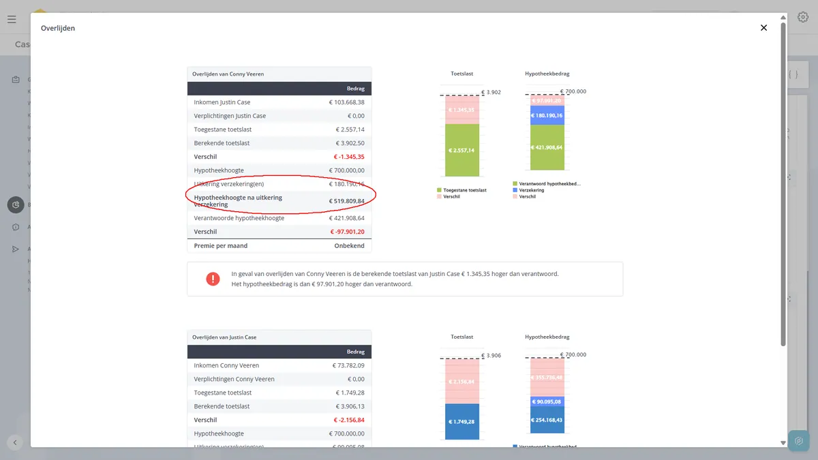Click the pink € 355.736,48 chart bar segment
818x460 pixels.
[x=547, y=378]
